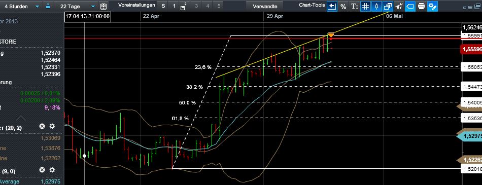Click the 9,18% value in side panel
The width and height of the screenshot is (482, 185).
coord(52,107)
